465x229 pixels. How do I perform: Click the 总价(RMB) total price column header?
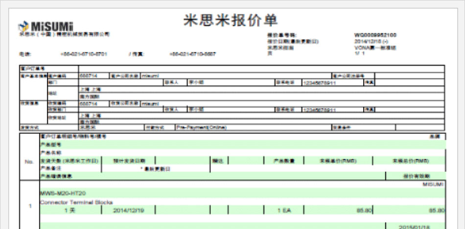tap(409, 160)
